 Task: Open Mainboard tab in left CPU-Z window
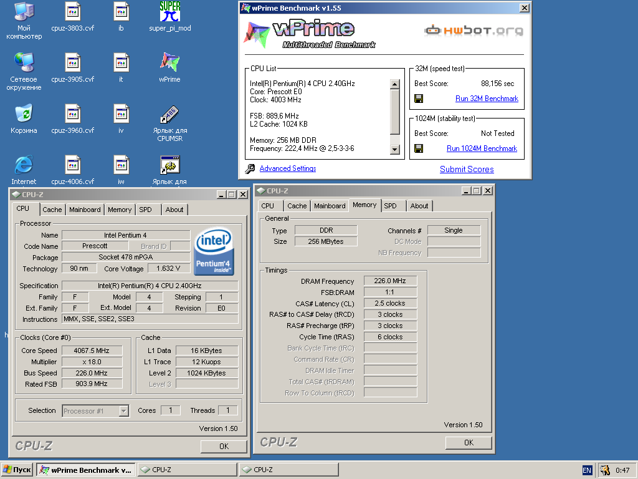coord(85,210)
